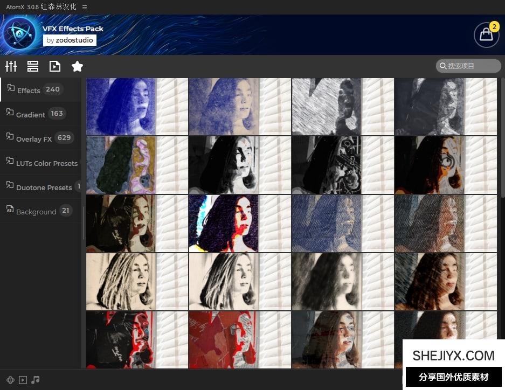Open the shopping bag cart icon
This screenshot has width=505, height=390.
coord(486,34)
